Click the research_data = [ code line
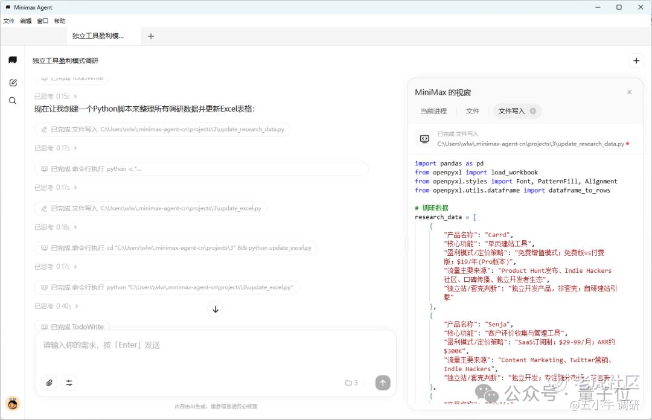The width and height of the screenshot is (652, 420). click(x=446, y=217)
